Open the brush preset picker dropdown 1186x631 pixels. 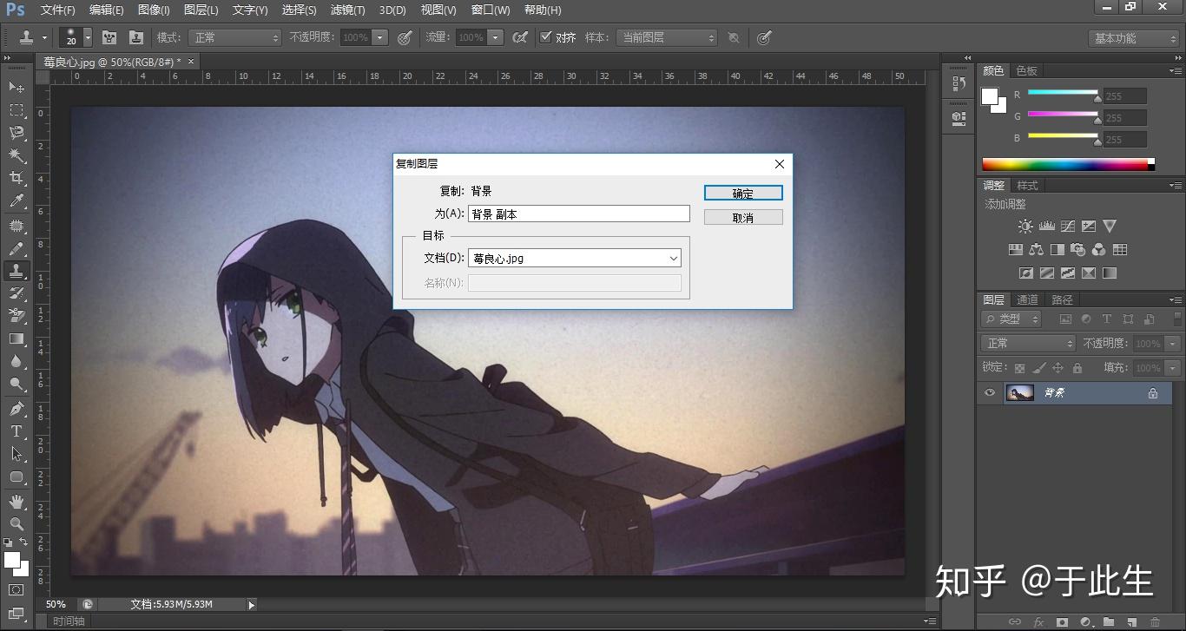click(88, 37)
